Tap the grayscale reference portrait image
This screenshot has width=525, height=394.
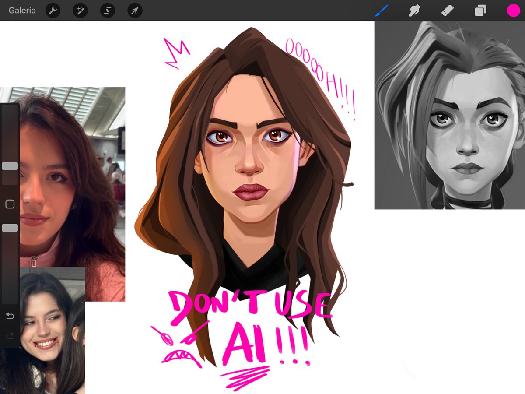click(x=450, y=115)
